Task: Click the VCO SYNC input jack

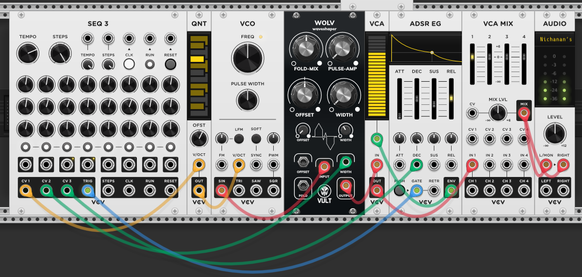Action: [256, 165]
